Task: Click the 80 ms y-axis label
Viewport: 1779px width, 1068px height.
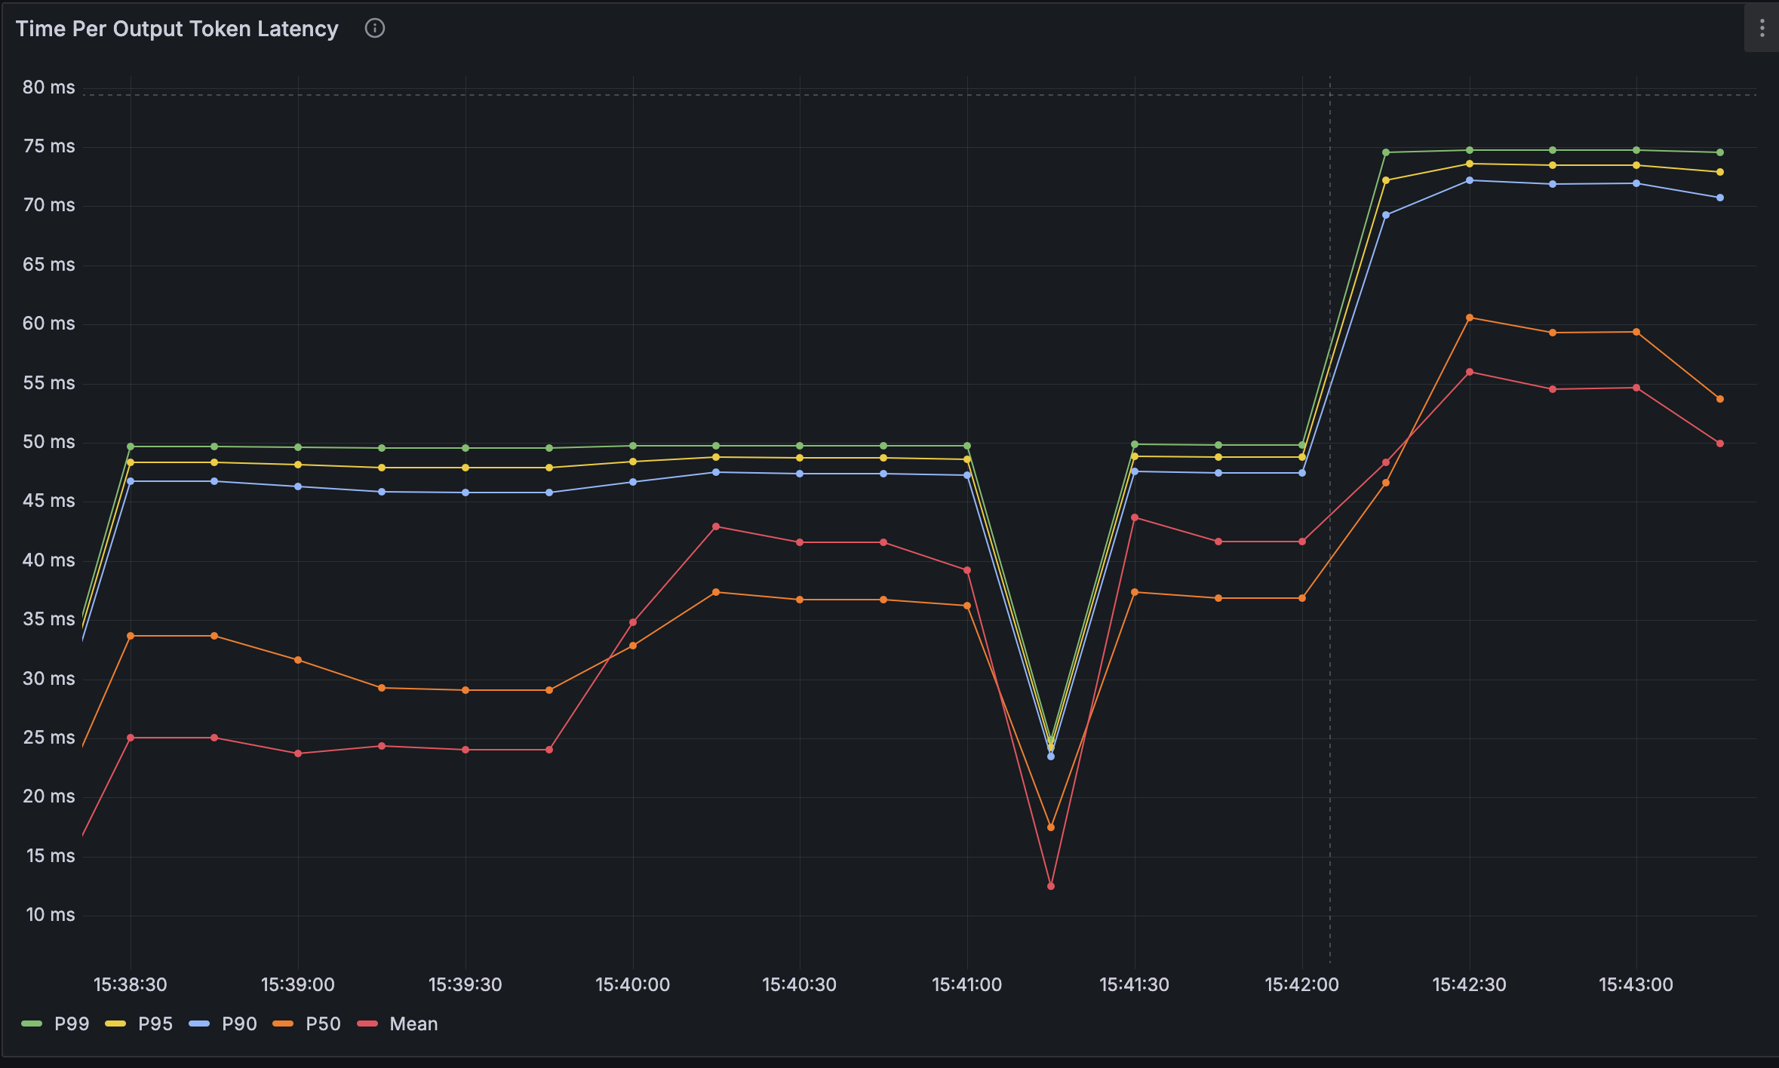Action: click(49, 87)
